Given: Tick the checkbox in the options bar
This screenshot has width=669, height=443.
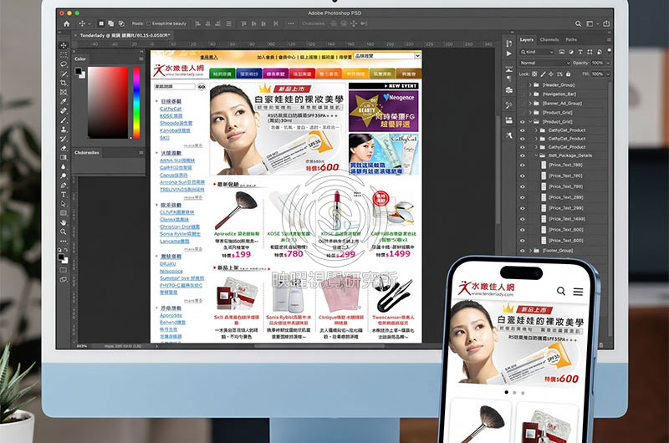Looking at the screenshot, I should [149, 24].
